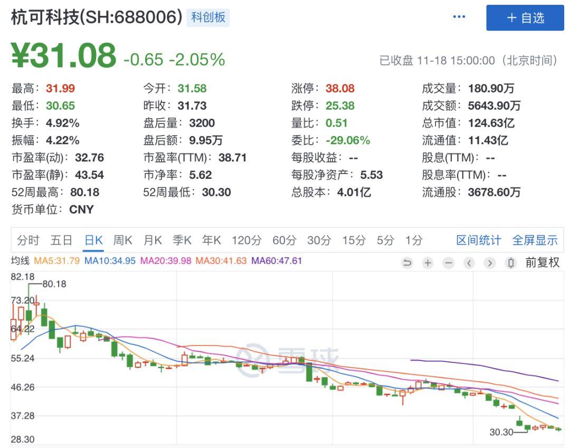Click the 市净率 value 5.62
The width and height of the screenshot is (570, 448).
tap(201, 175)
